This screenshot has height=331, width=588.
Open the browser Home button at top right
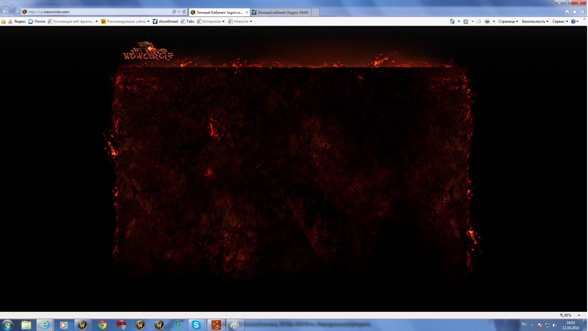567,12
